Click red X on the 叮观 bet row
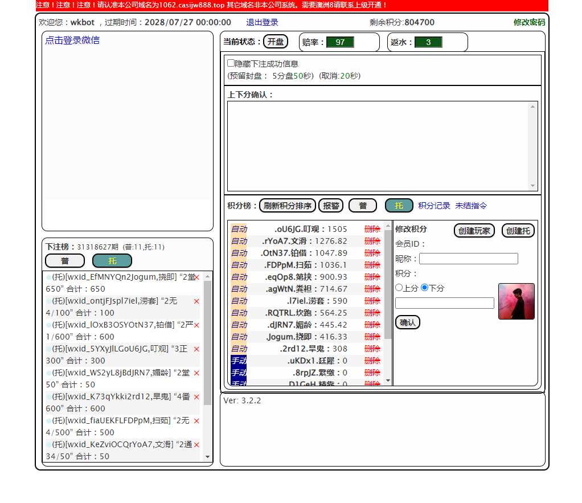 point(197,349)
